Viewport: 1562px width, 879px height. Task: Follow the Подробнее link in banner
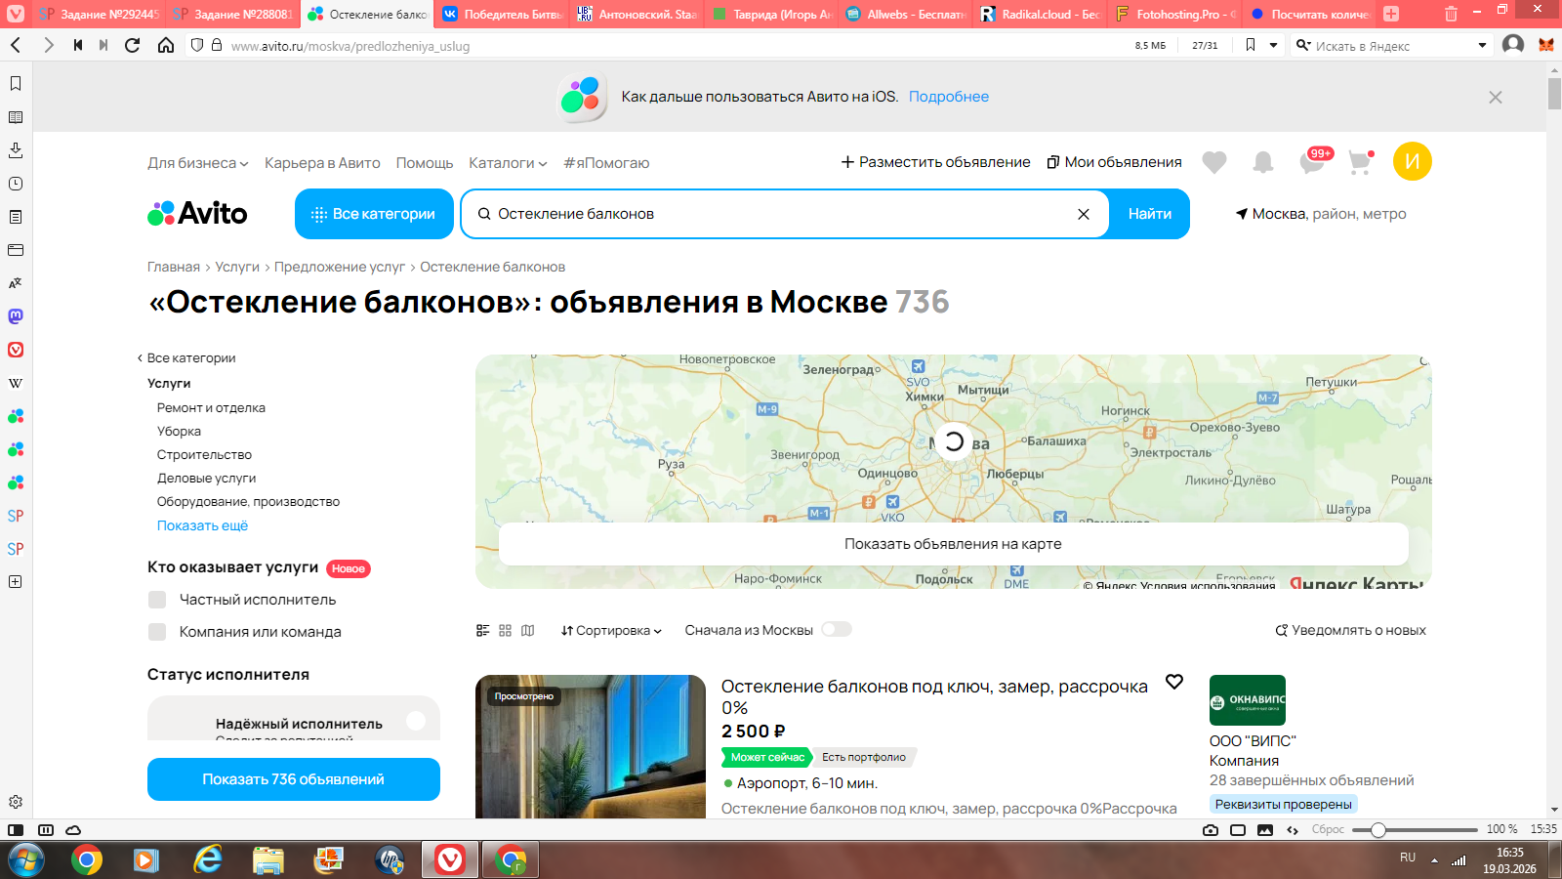click(949, 97)
